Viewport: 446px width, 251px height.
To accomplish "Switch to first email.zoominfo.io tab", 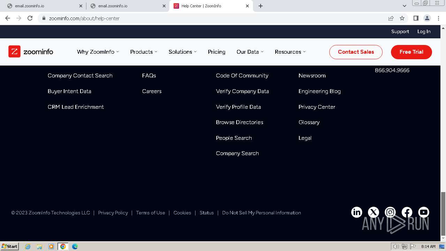I will click(x=45, y=6).
